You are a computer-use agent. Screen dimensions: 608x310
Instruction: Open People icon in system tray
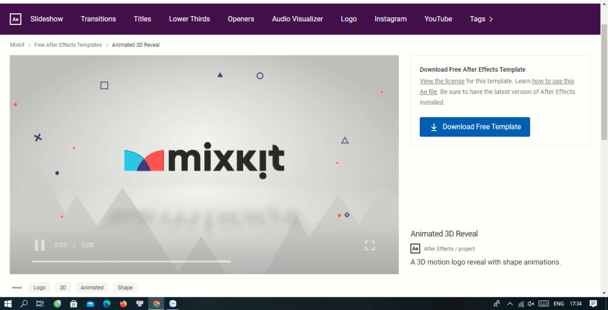click(x=496, y=304)
